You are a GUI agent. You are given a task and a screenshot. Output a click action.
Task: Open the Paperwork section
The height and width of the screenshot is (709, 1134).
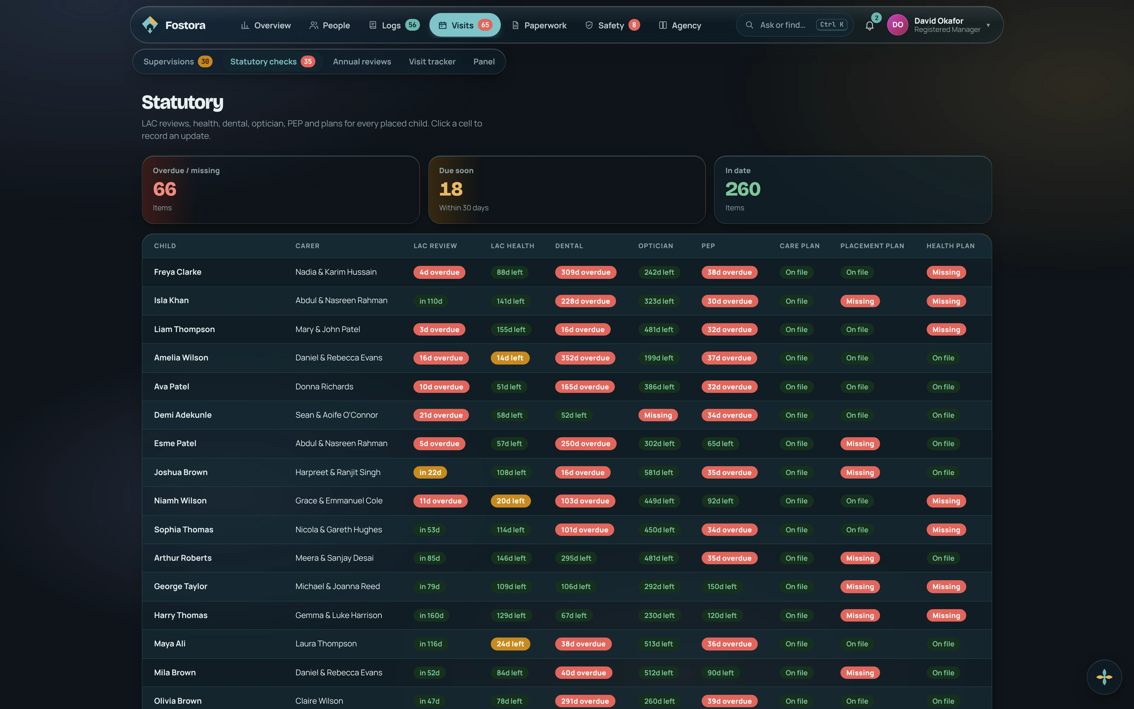[539, 25]
